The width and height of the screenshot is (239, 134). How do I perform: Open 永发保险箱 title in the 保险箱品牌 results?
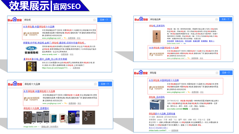point(164,48)
